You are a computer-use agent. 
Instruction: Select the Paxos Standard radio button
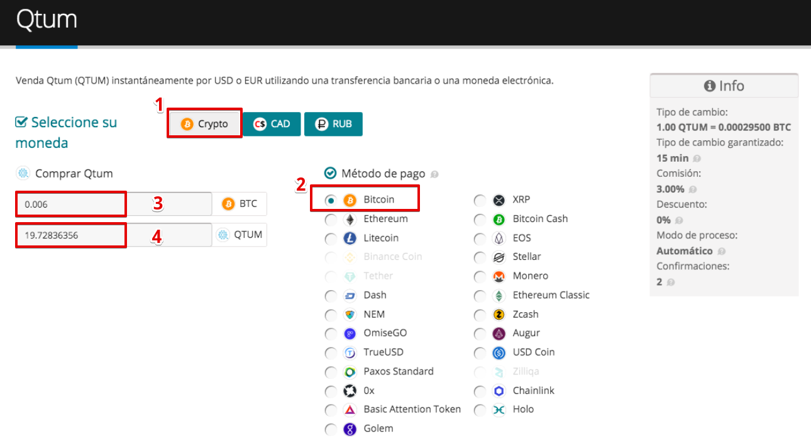pyautogui.click(x=331, y=372)
